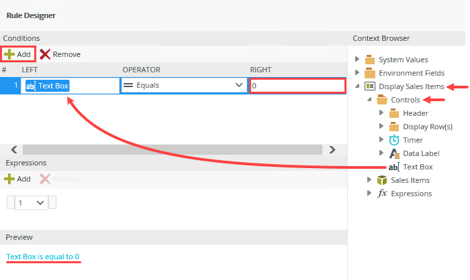Expand the Header folder node
Image resolution: width=470 pixels, height=280 pixels.
381,113
